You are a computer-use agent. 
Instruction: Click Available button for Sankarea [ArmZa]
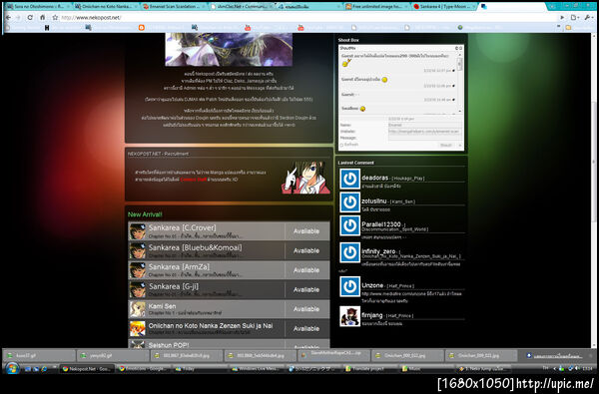pyautogui.click(x=306, y=270)
